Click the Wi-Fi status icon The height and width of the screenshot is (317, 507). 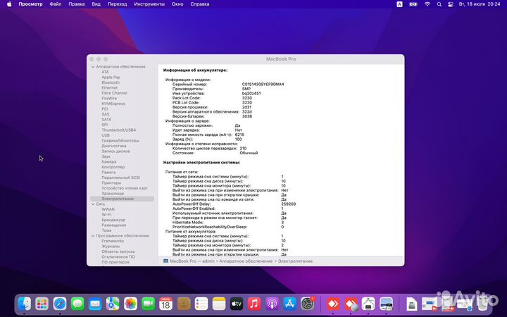[x=427, y=4]
